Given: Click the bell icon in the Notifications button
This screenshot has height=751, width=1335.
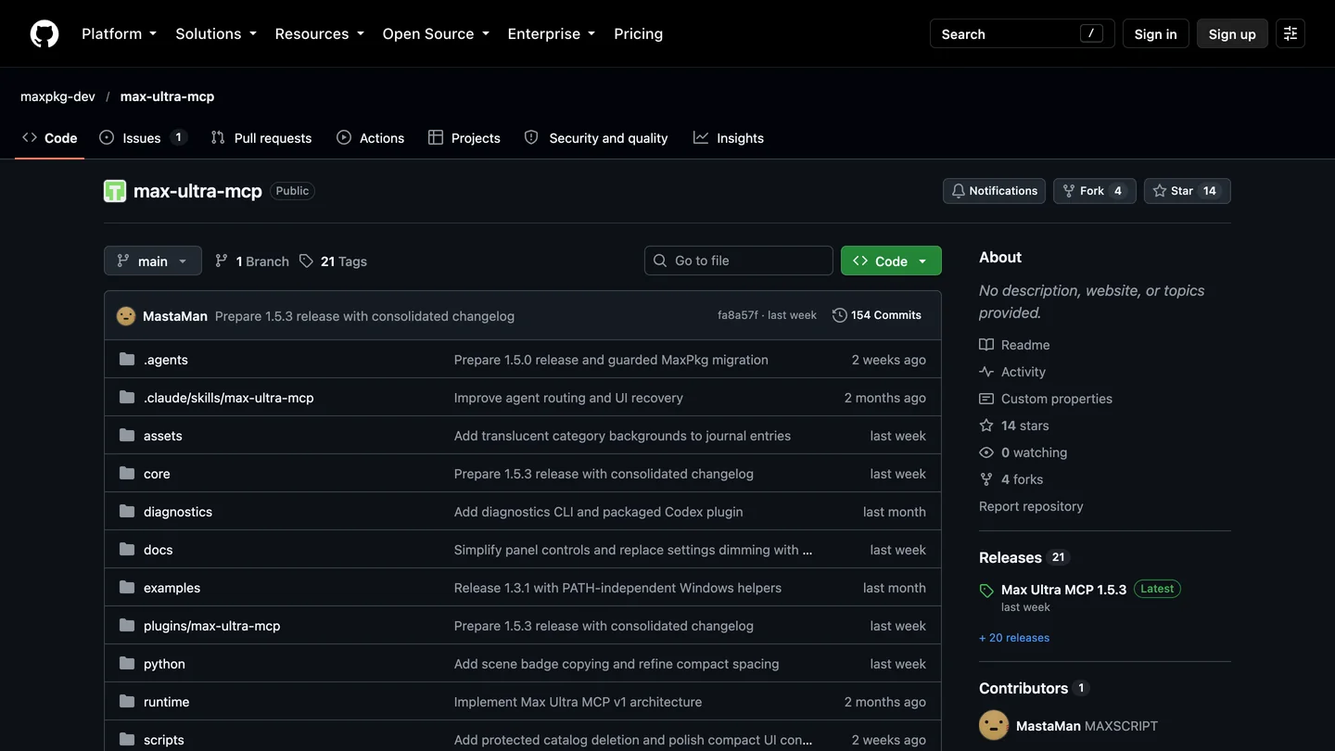Looking at the screenshot, I should point(959,191).
